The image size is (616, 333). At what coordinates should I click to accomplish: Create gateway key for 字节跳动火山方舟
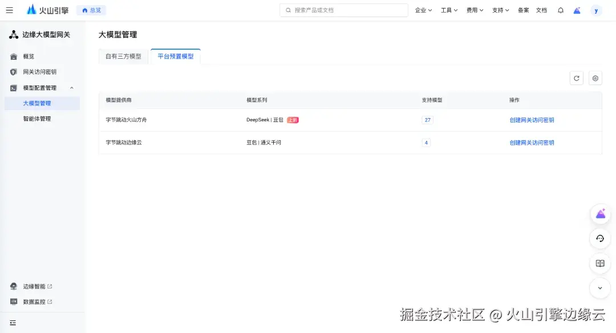click(532, 120)
